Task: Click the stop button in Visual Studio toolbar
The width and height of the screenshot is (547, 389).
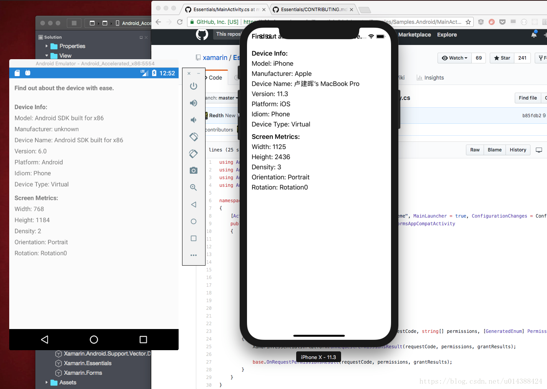Action: [x=74, y=23]
